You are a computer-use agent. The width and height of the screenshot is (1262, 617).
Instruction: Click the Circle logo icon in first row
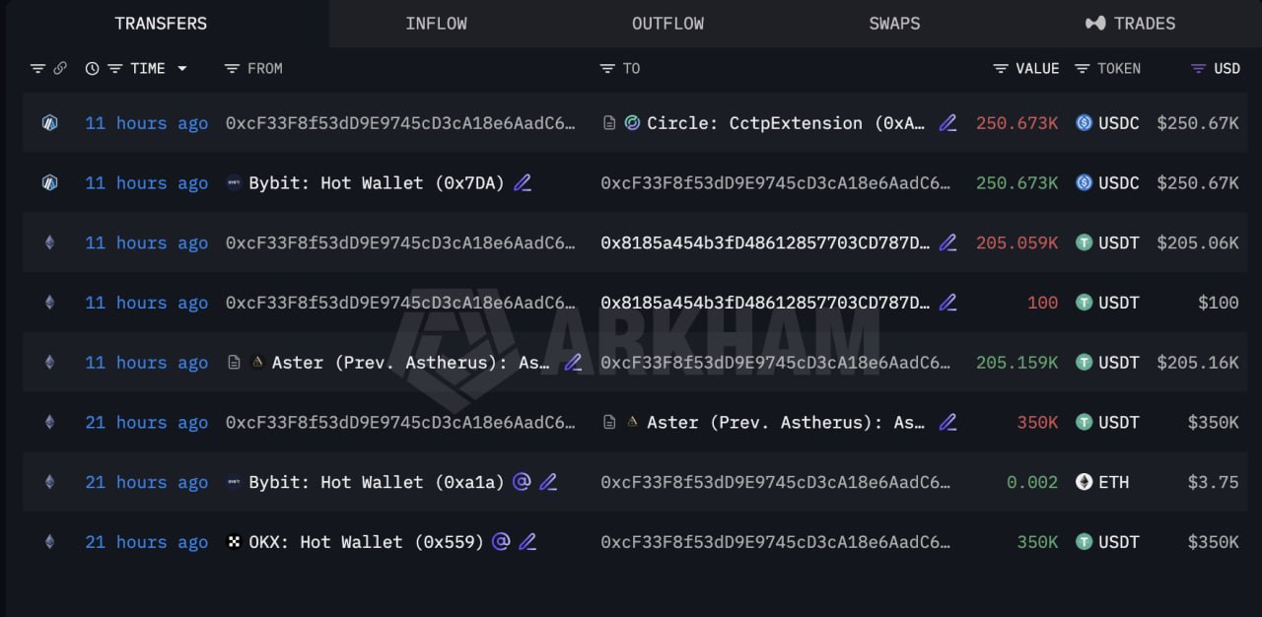point(632,123)
